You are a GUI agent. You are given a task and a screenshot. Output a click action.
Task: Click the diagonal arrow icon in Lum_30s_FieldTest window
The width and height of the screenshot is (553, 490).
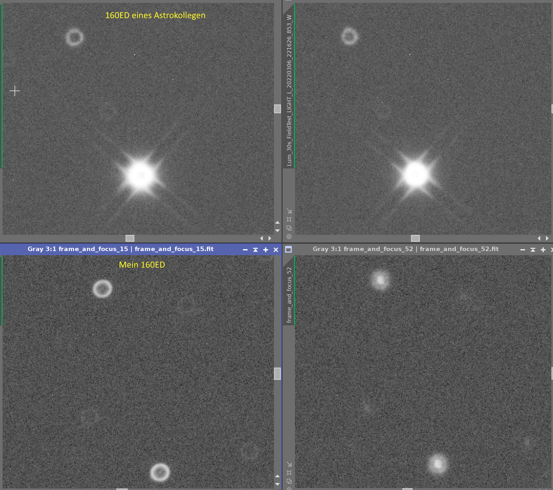coord(289,211)
